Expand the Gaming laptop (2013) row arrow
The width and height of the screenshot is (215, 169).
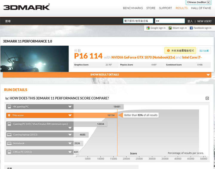tap(70, 135)
